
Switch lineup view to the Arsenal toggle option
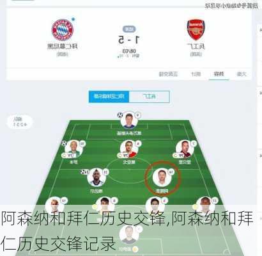click(149, 97)
